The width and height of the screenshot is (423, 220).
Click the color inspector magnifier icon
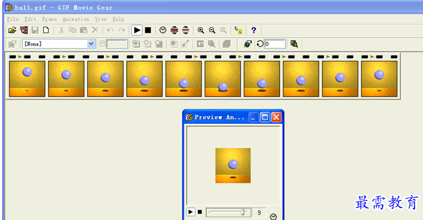tap(294, 44)
